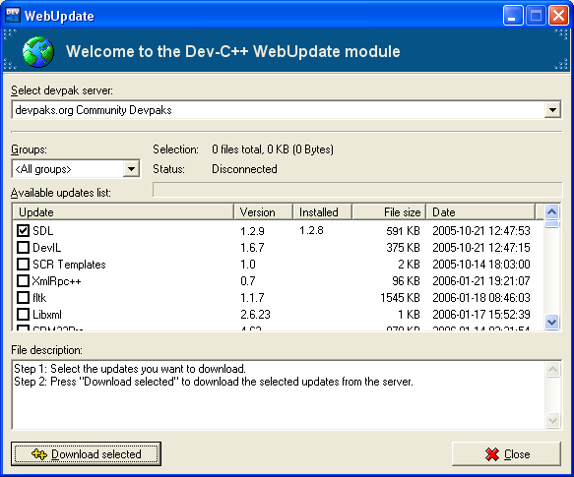Click the updates list scrollbar thumb
The image size is (574, 477).
[552, 224]
